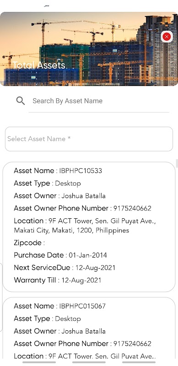
Task: Select first card's location address text
Action: click(x=85, y=226)
